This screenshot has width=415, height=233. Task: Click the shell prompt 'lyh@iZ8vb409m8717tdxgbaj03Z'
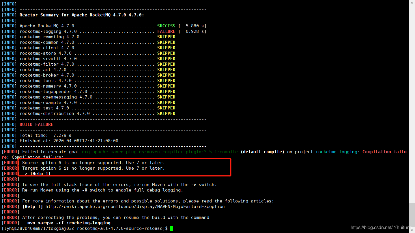pyautogui.click(x=39, y=228)
